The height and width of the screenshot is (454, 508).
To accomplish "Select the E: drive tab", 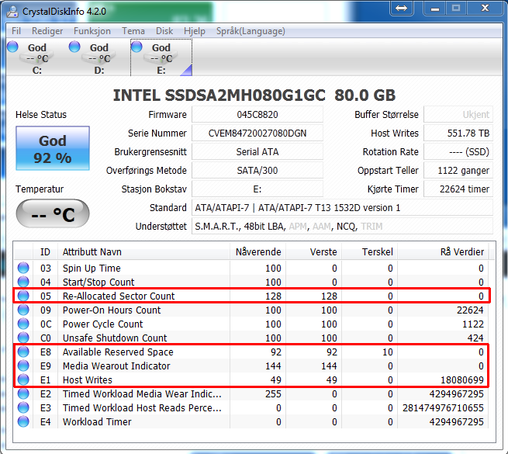I will click(161, 57).
